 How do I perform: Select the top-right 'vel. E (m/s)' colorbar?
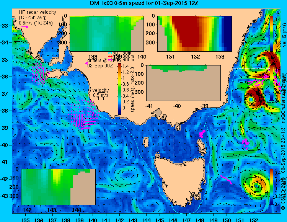point(271,34)
